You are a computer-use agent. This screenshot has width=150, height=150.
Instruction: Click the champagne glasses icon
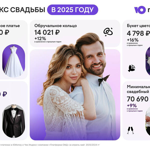[x=130, y=130]
